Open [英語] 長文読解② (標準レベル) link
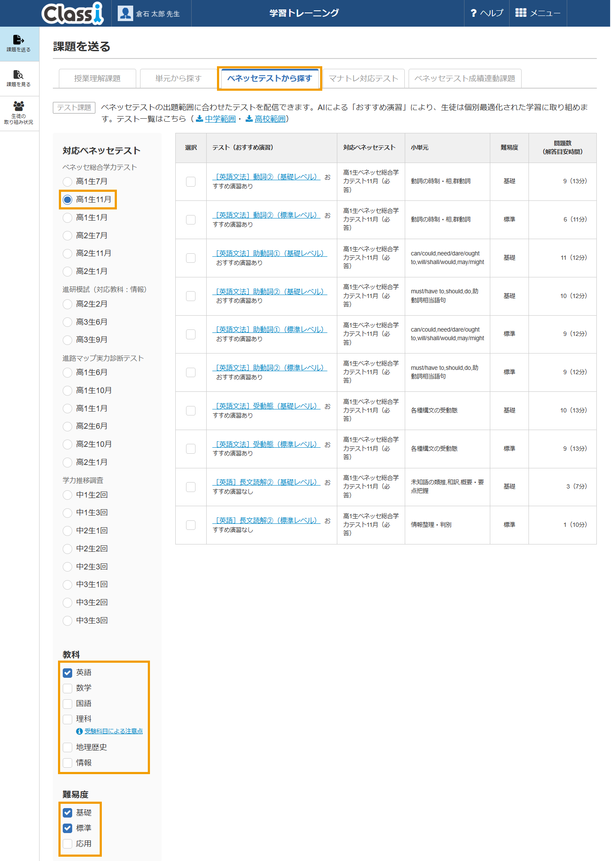 (x=266, y=520)
